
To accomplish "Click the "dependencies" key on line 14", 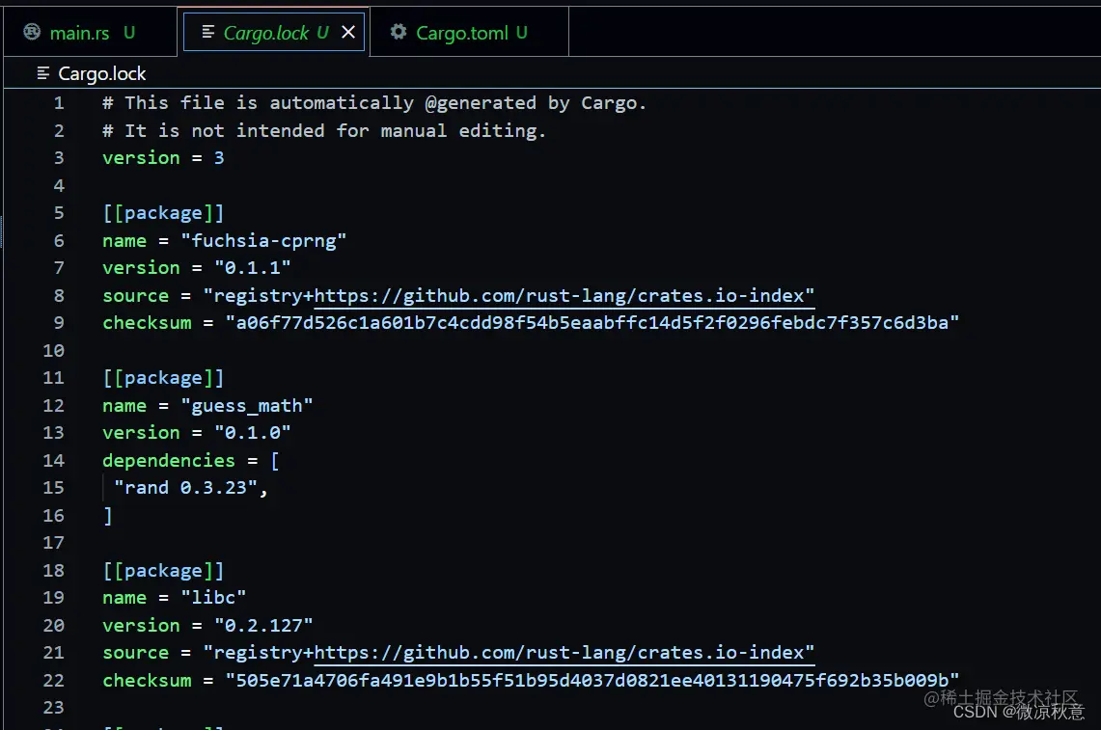I will [x=169, y=460].
